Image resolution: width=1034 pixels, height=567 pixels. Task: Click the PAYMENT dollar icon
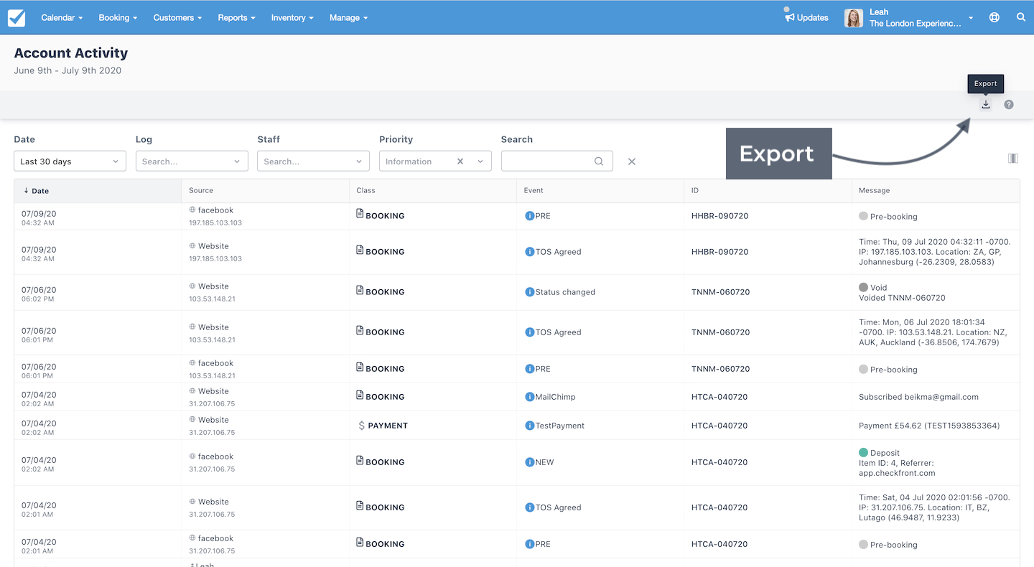pos(361,426)
